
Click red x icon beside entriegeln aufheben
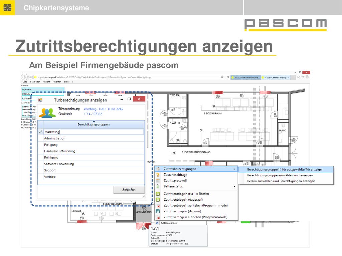pos(158,206)
